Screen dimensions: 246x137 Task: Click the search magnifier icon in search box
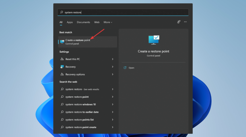[x=61, y=12]
